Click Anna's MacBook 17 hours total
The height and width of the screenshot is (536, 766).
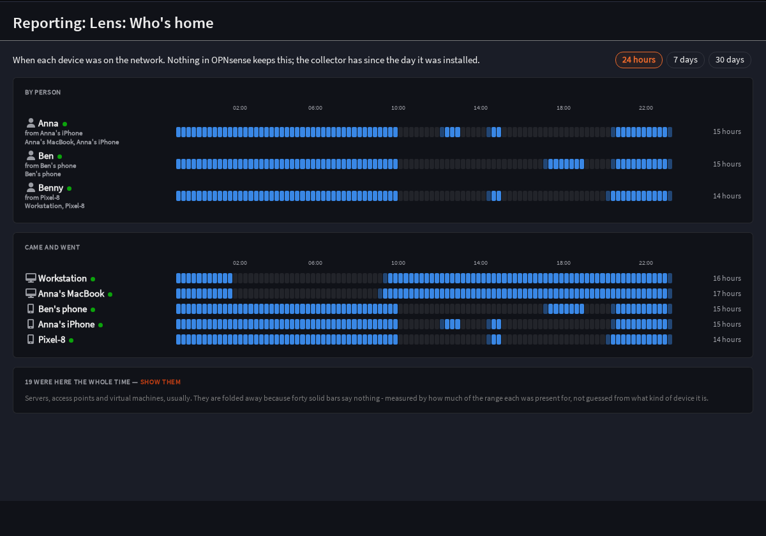[x=727, y=294]
